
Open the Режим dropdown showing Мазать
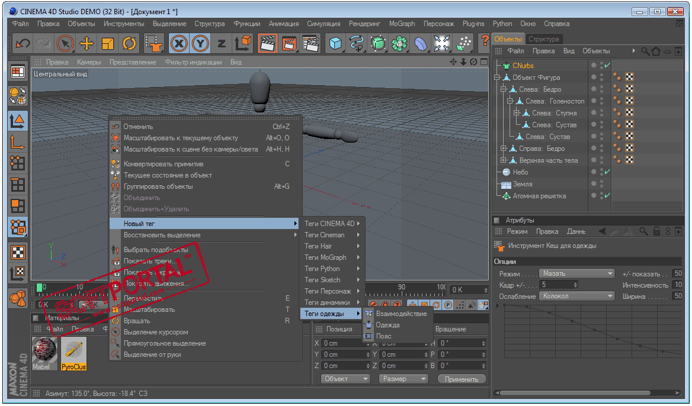(577, 274)
